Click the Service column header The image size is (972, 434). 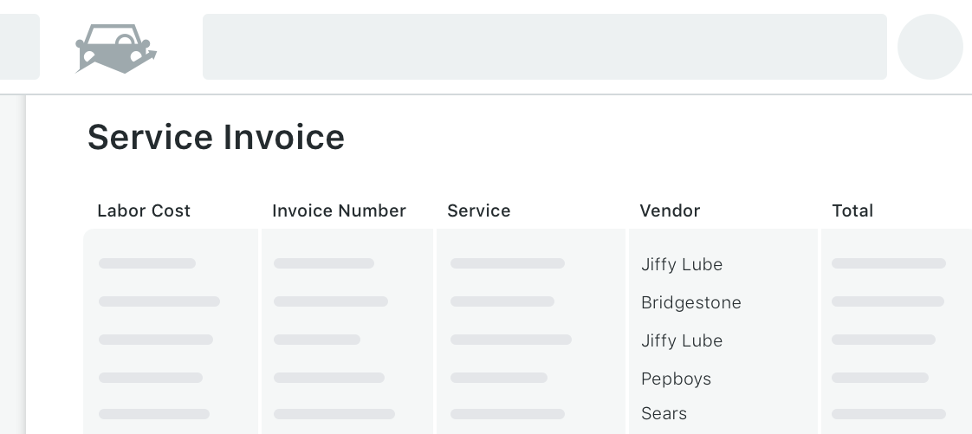click(478, 211)
